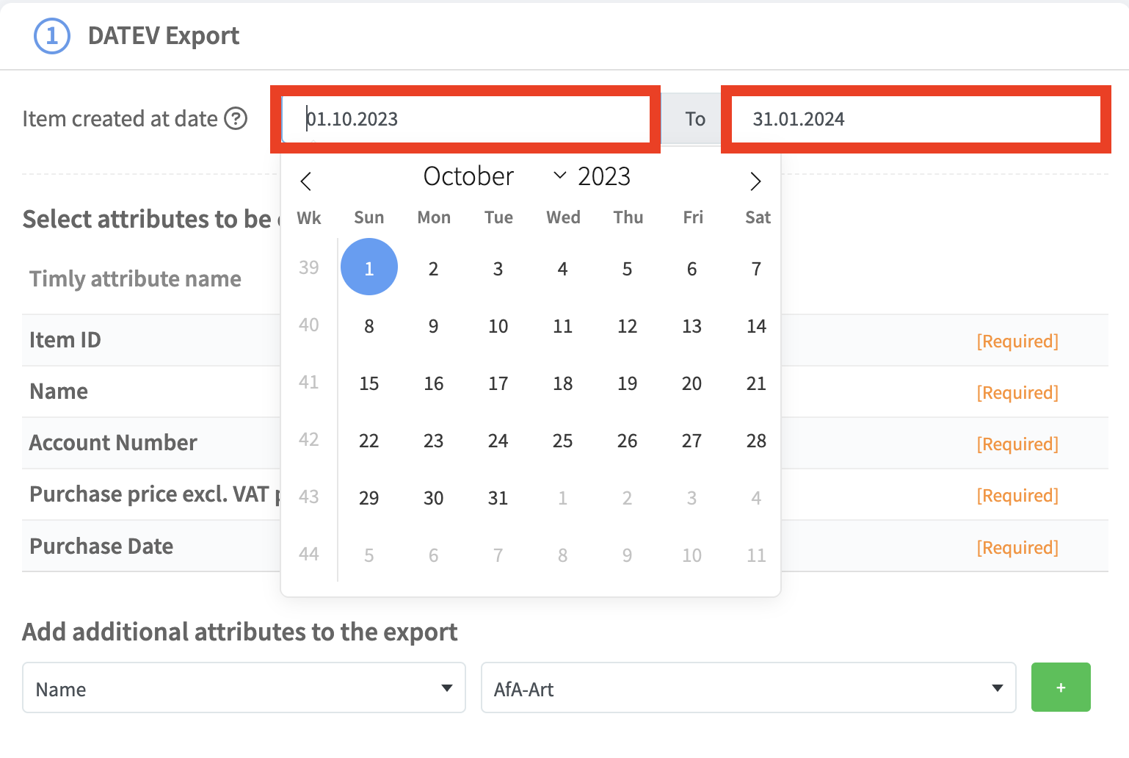Go to next month in calendar
1129x758 pixels.
(x=755, y=181)
